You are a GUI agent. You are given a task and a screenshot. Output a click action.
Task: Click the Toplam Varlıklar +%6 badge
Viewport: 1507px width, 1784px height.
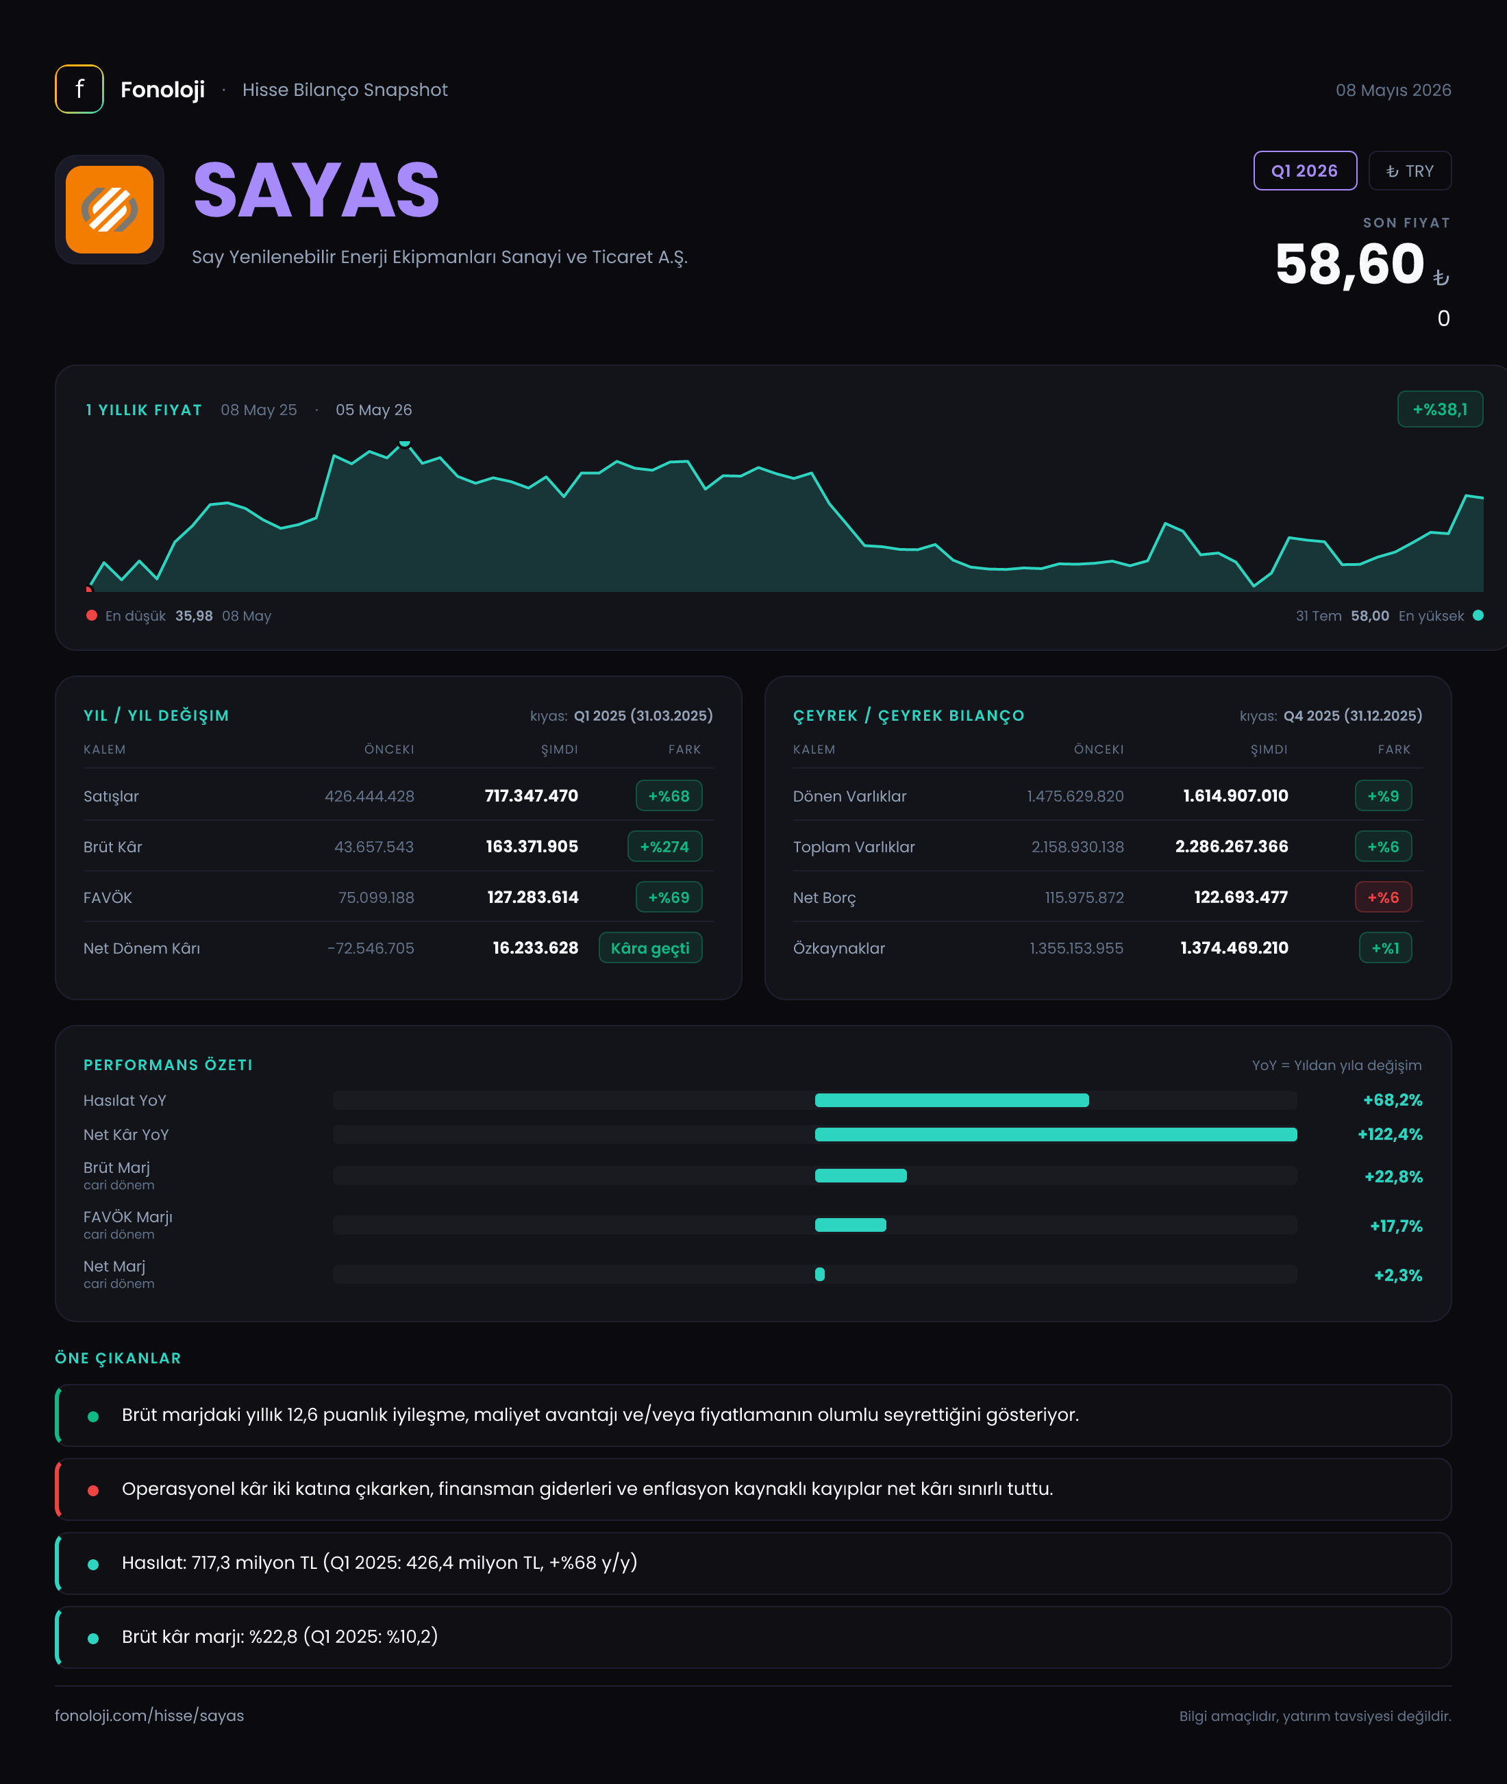(x=1383, y=847)
